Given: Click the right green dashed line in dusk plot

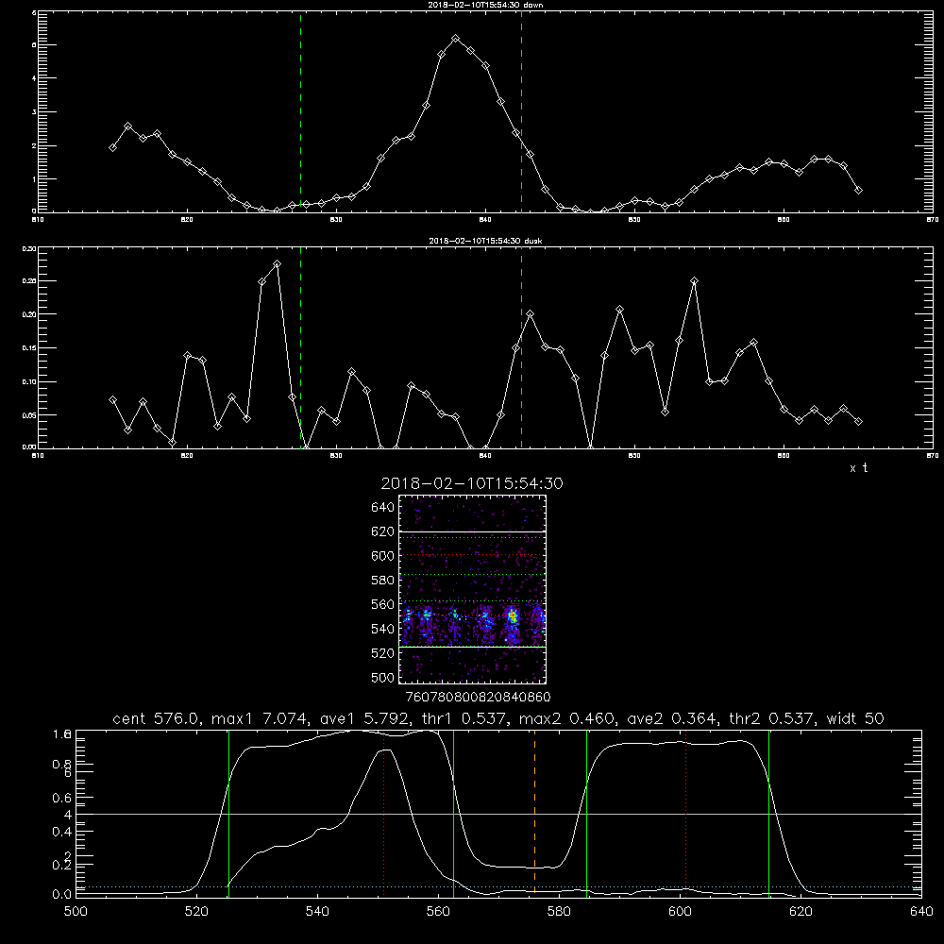Looking at the screenshot, I should (521, 348).
